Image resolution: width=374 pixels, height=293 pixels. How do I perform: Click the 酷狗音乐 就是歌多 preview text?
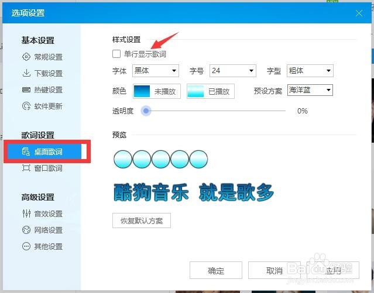194,192
